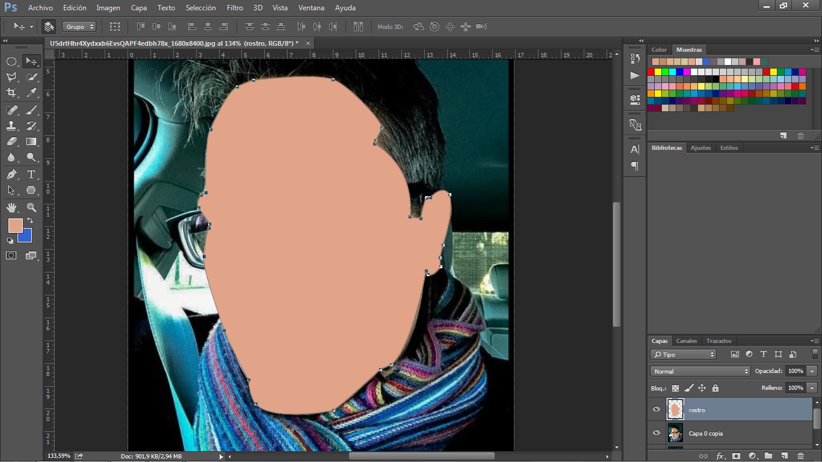Open the Selección menu
Viewport: 822px width, 462px height.
coord(200,8)
